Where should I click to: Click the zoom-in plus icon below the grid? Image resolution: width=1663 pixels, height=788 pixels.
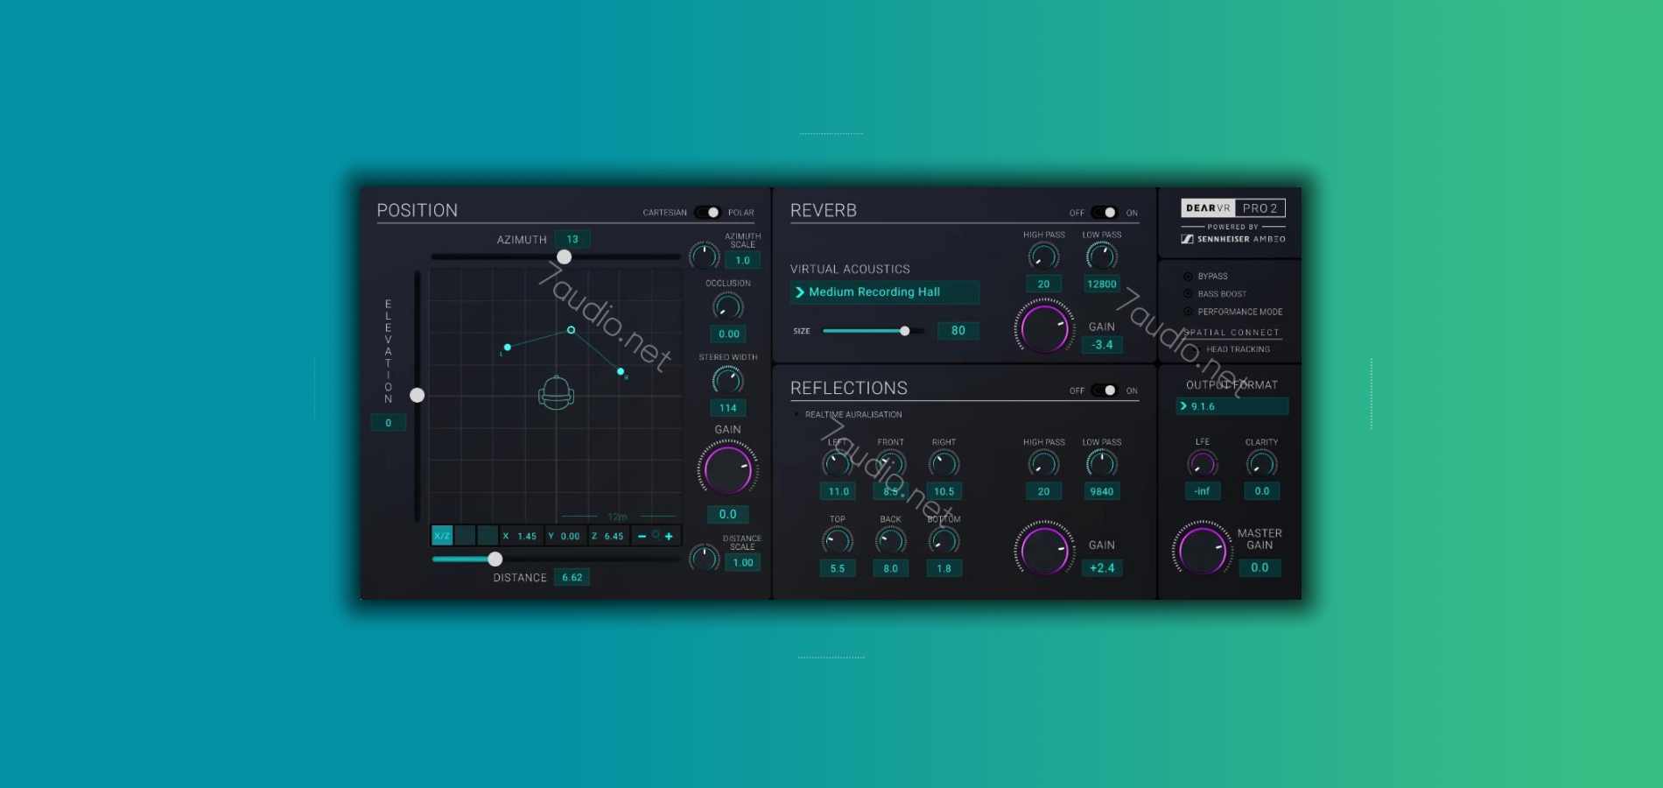tap(669, 536)
